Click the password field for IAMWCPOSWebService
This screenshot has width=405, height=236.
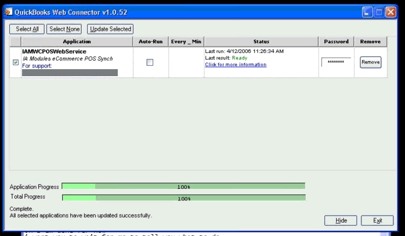336,62
